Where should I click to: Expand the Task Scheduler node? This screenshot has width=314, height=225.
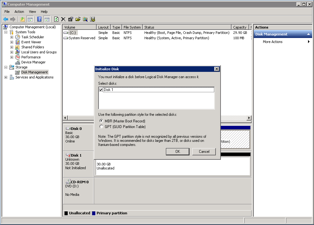(12, 37)
